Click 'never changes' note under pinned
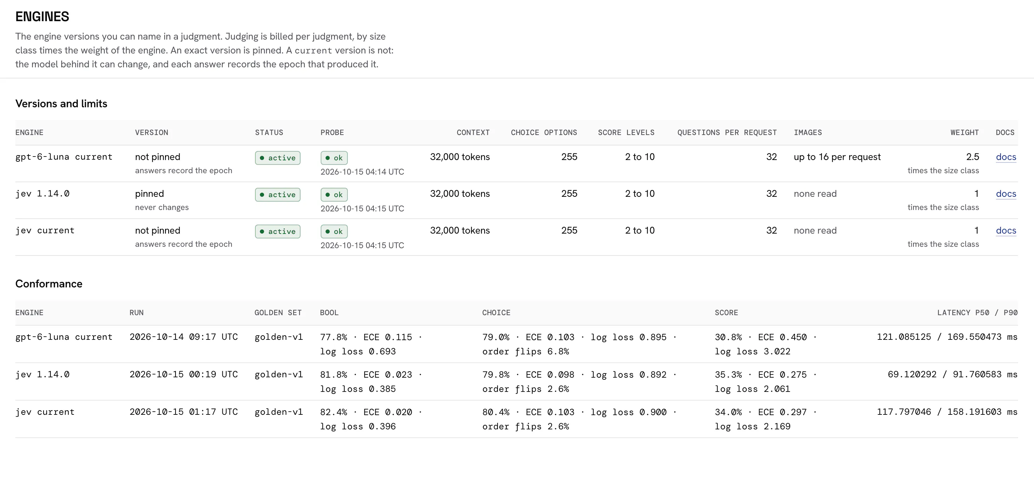 pyautogui.click(x=162, y=208)
